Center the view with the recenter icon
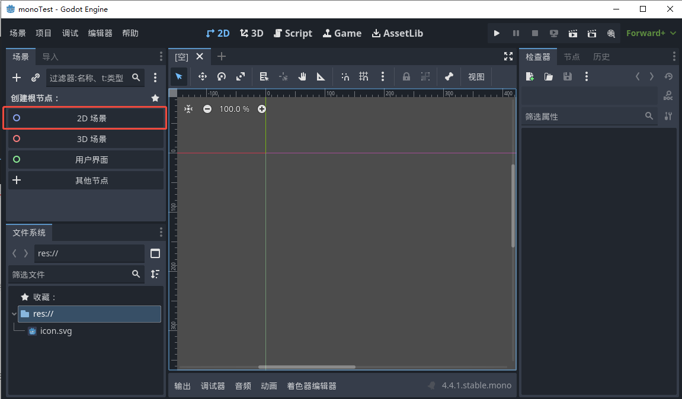The height and width of the screenshot is (399, 682). click(x=188, y=109)
